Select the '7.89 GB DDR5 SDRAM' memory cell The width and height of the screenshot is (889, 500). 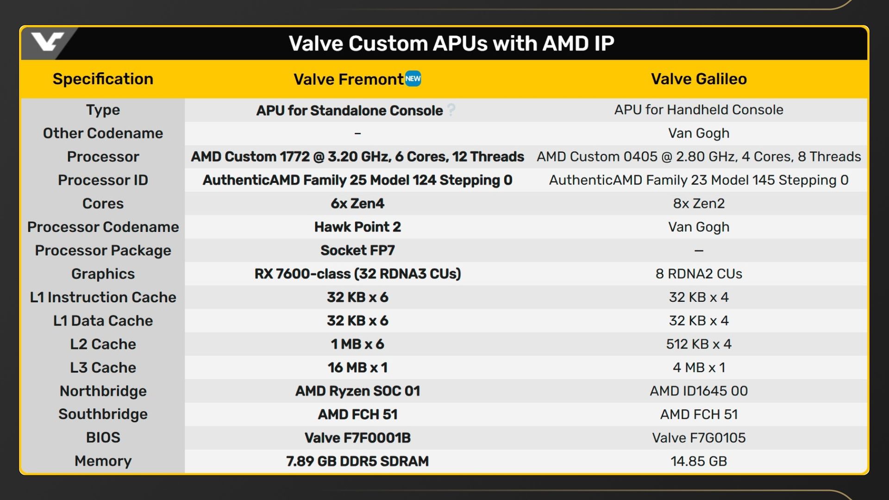357,461
